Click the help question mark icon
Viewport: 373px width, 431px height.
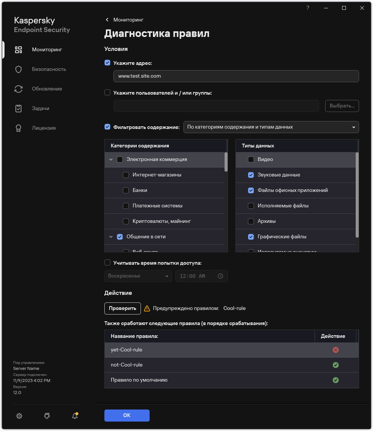308,8
